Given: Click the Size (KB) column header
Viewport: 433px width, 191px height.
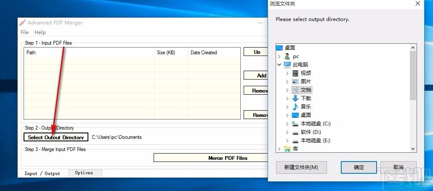Looking at the screenshot, I should [x=171, y=53].
